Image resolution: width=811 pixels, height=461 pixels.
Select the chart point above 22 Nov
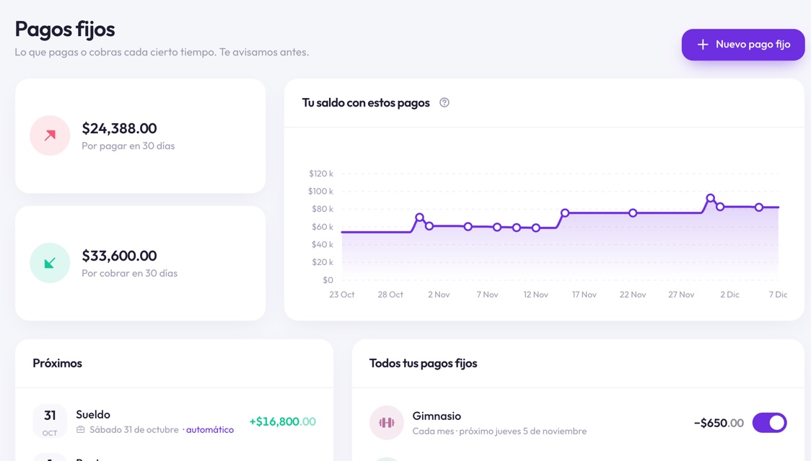click(633, 212)
